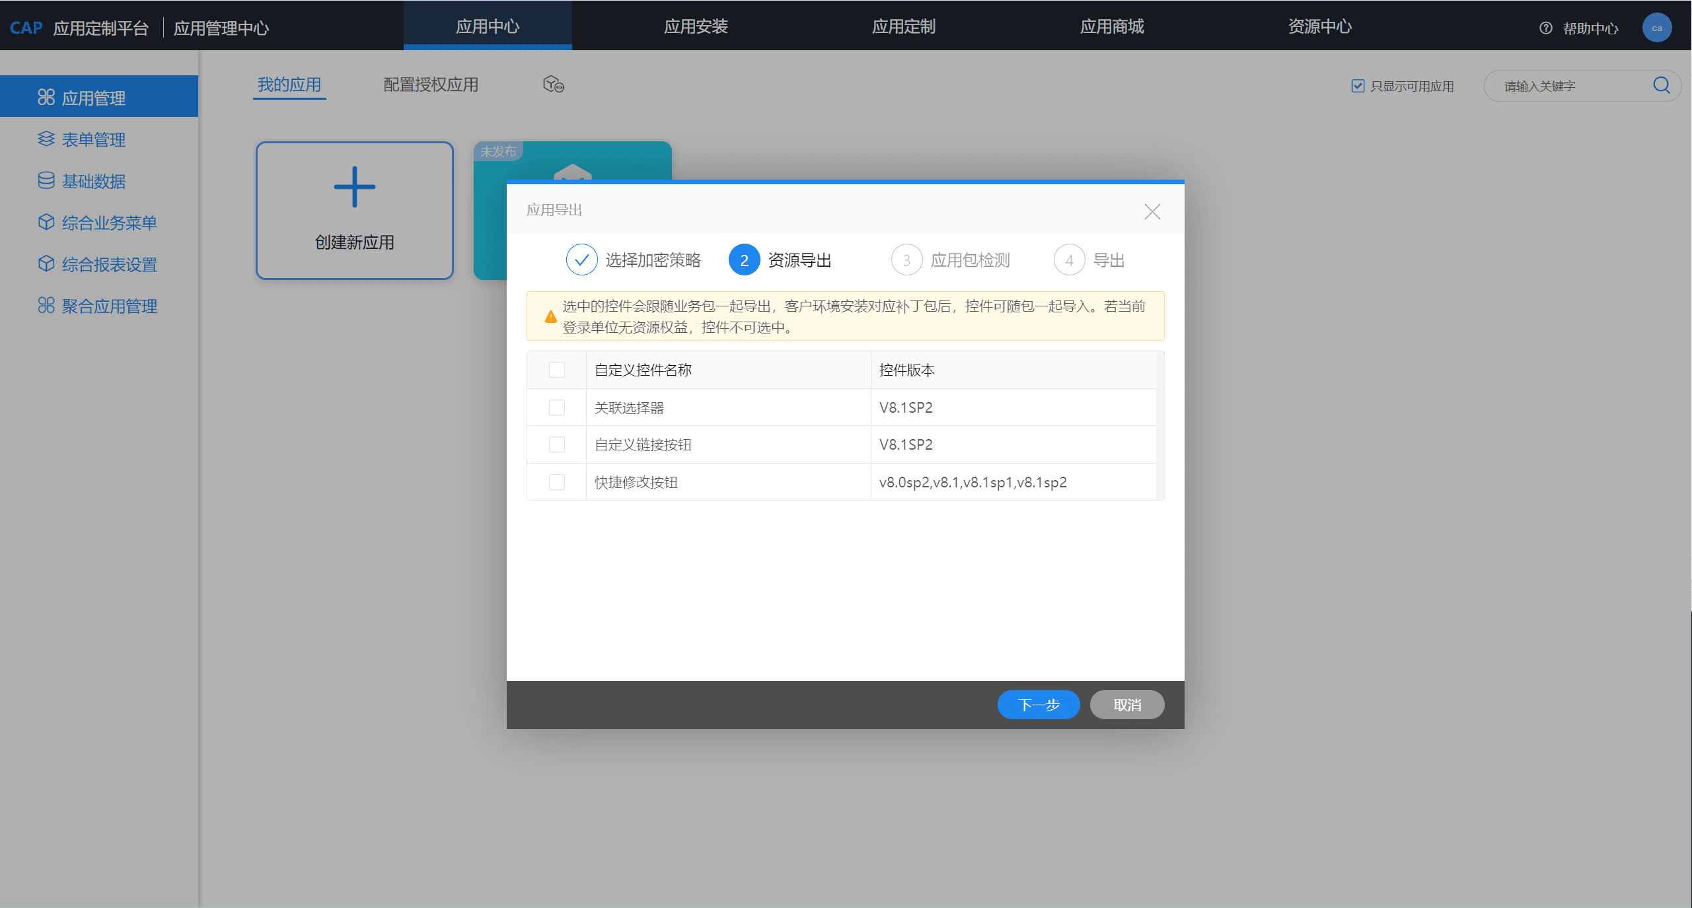Click the 应用管理 grid icon in sidebar

point(46,98)
